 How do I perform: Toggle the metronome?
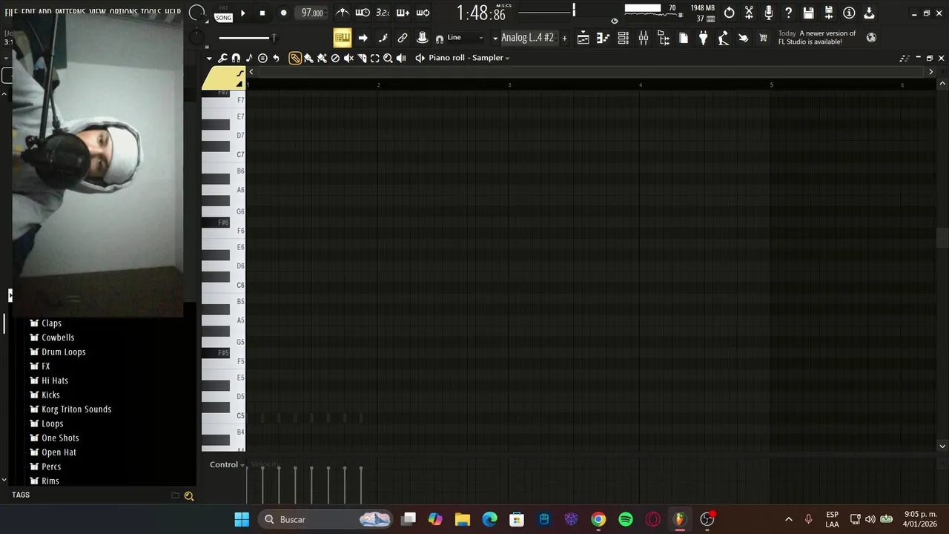tap(343, 13)
